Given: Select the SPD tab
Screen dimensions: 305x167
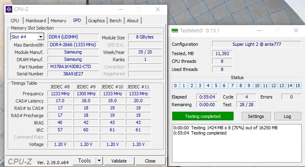Looking at the screenshot, I should [x=77, y=20].
